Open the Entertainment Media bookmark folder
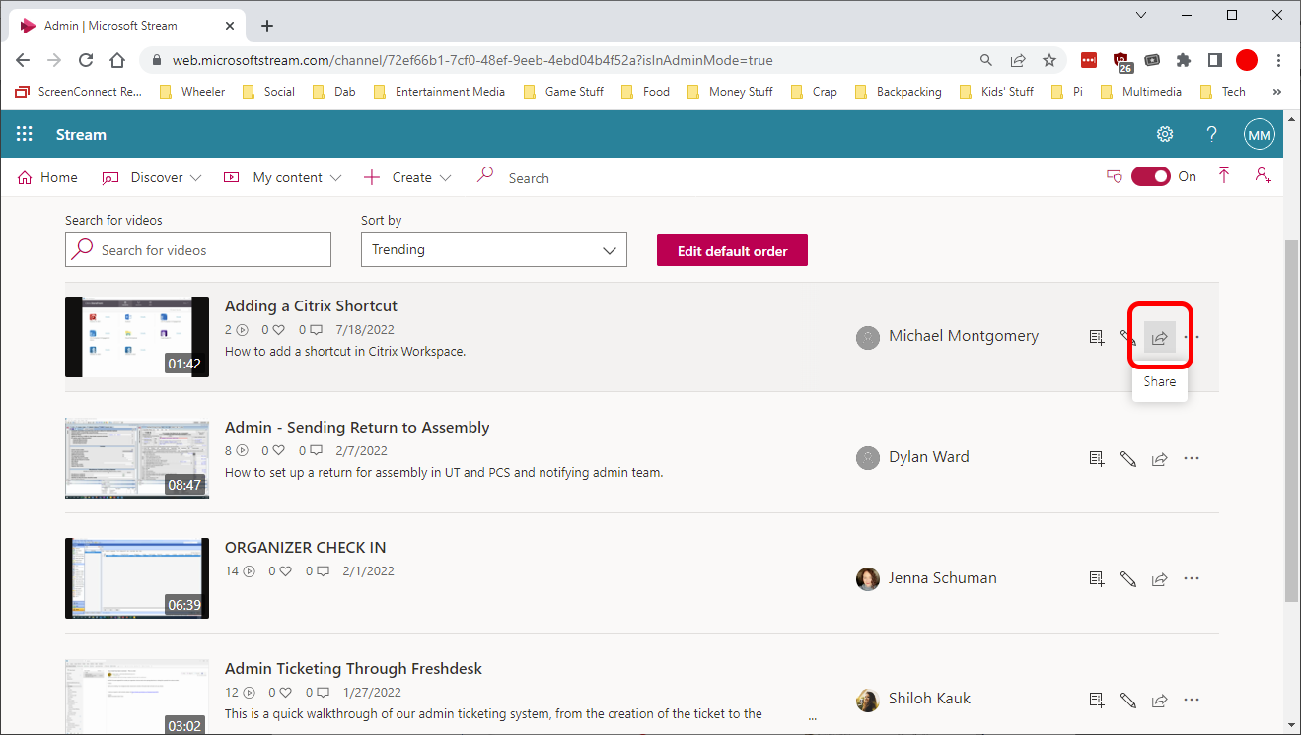1301x735 pixels. tap(439, 92)
